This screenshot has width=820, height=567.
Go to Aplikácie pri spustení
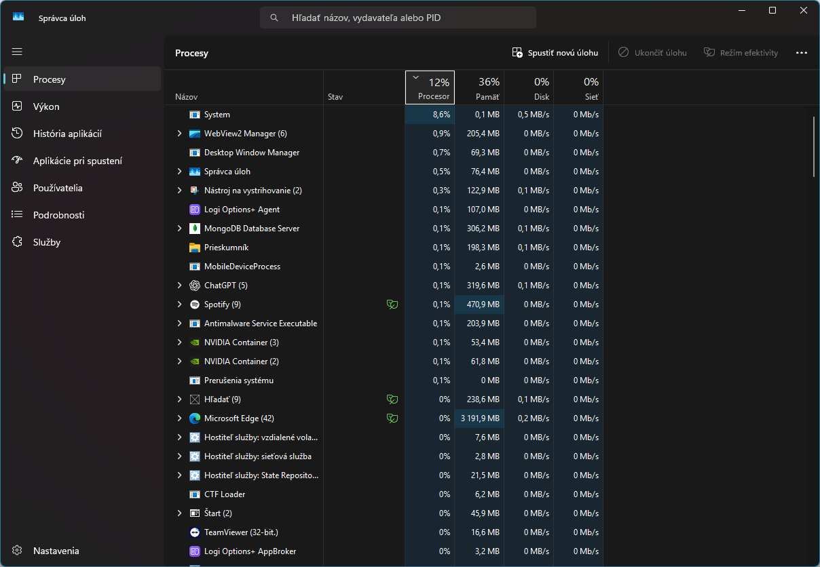point(82,161)
